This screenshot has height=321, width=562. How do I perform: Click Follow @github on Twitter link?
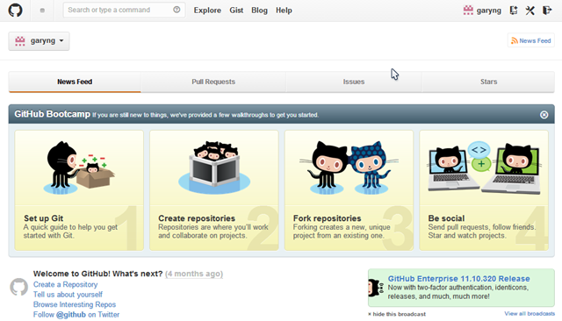(x=76, y=315)
